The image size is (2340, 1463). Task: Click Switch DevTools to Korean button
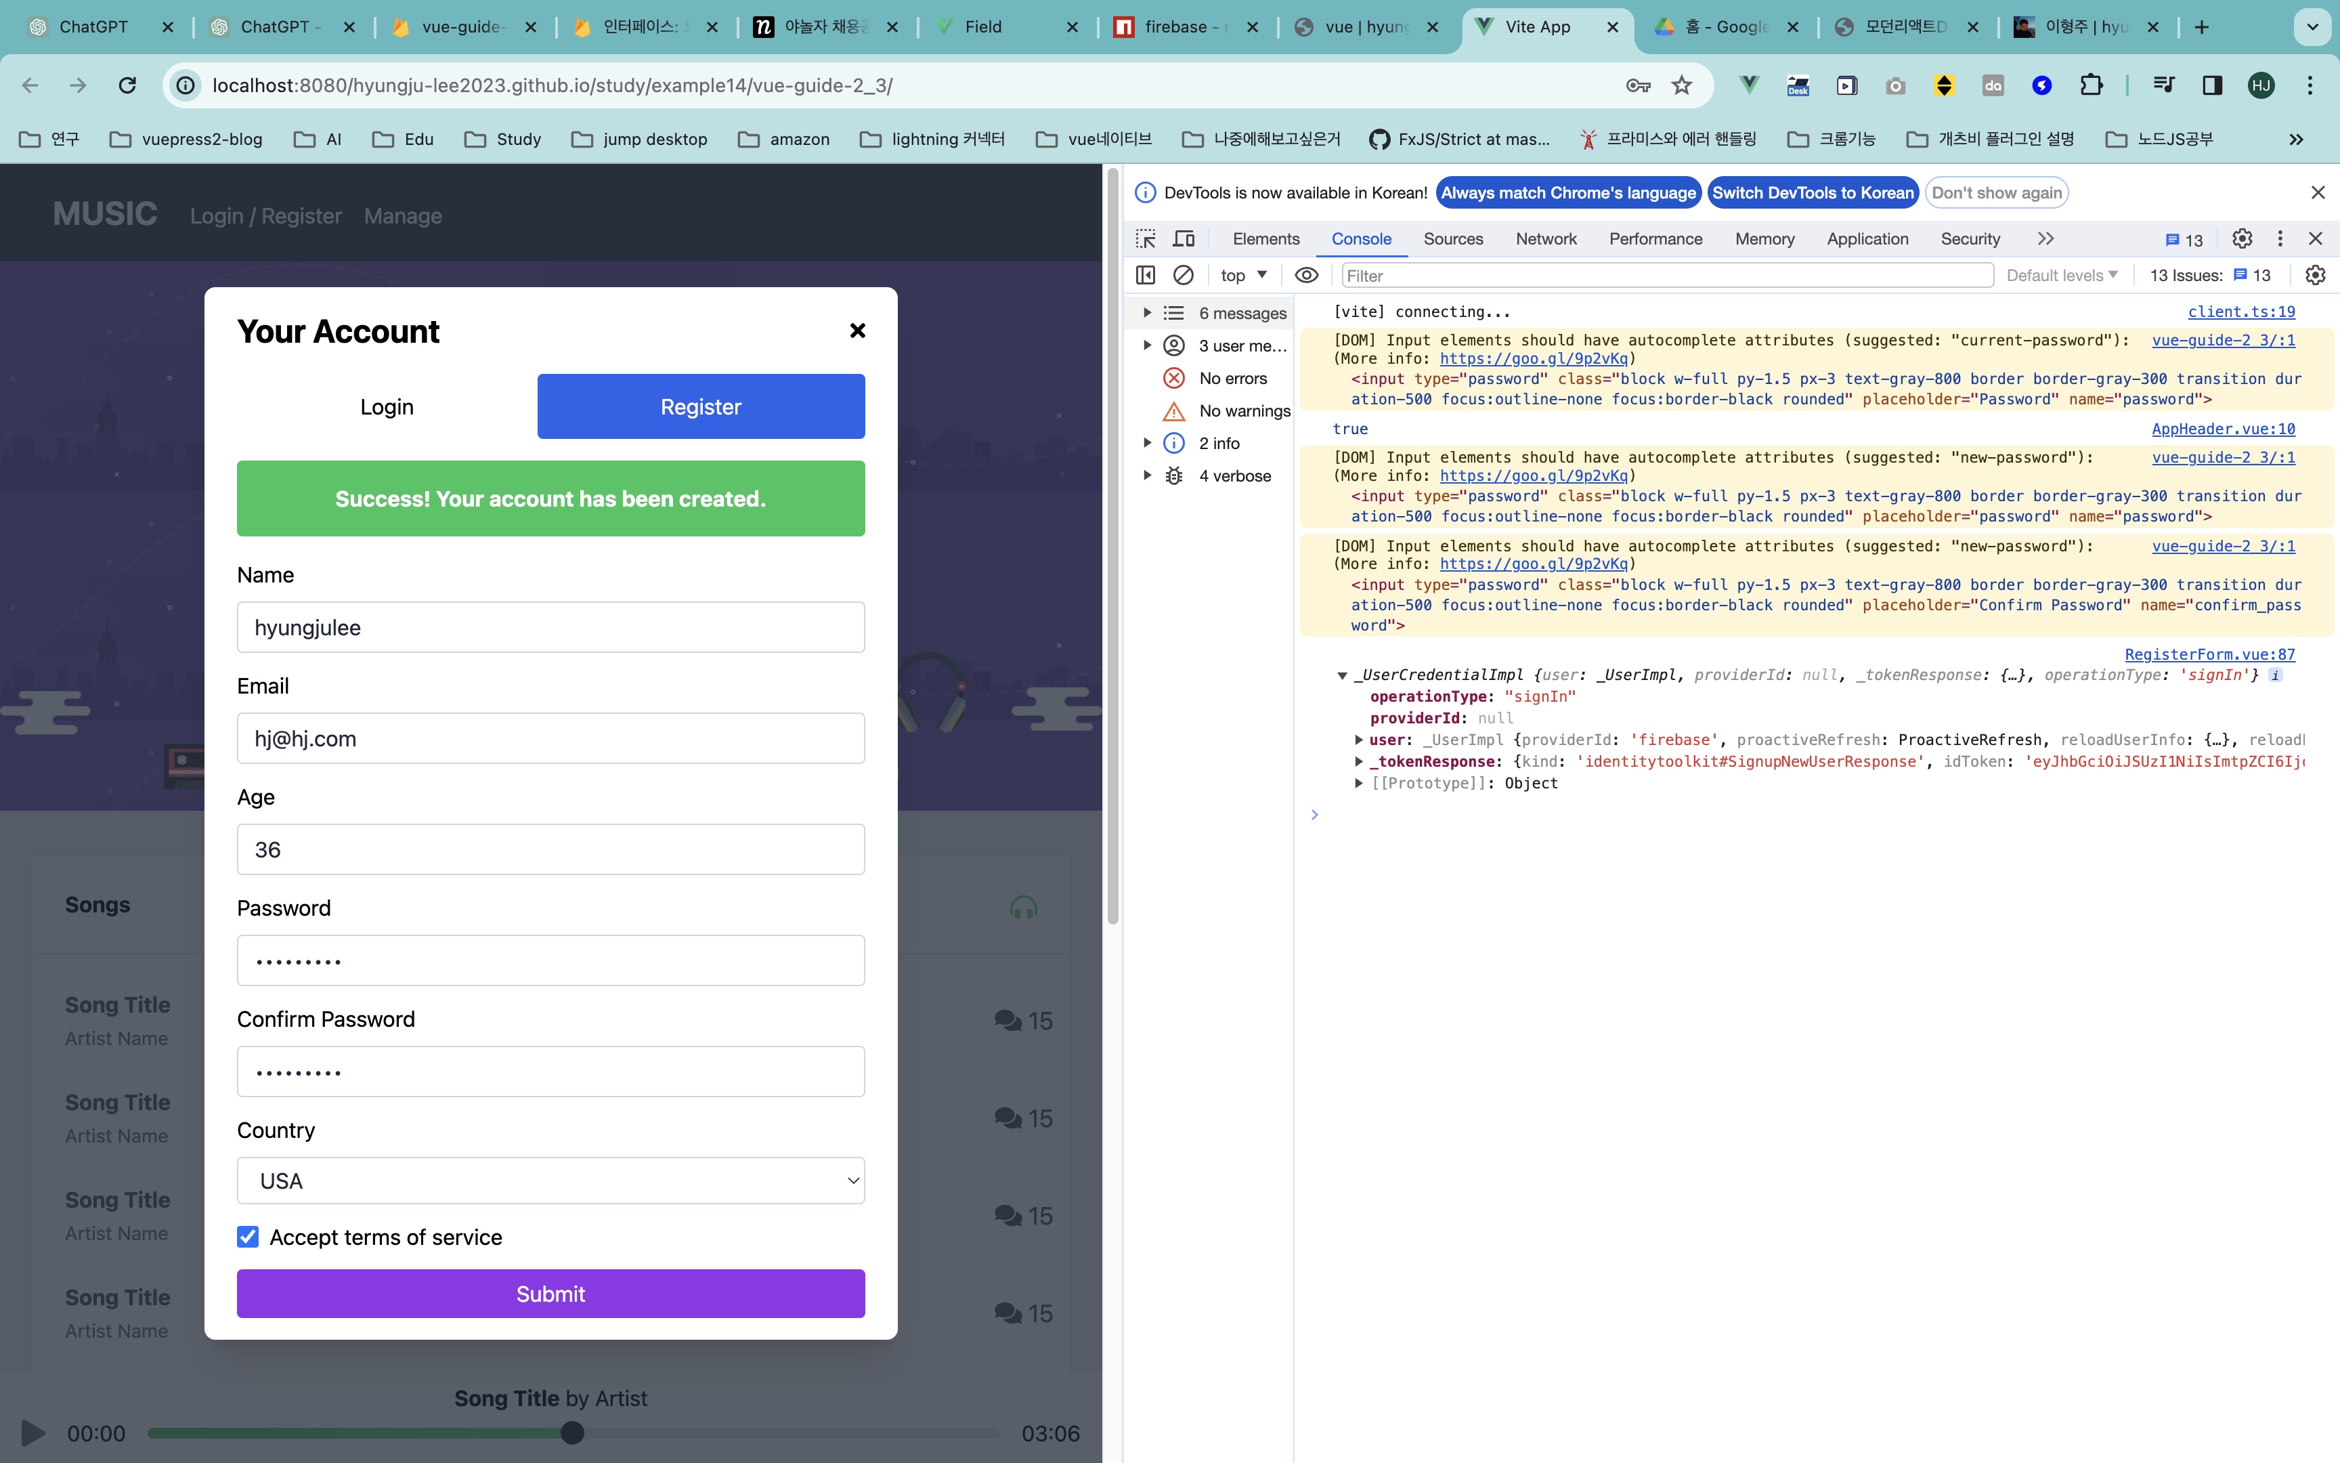pyautogui.click(x=1813, y=192)
